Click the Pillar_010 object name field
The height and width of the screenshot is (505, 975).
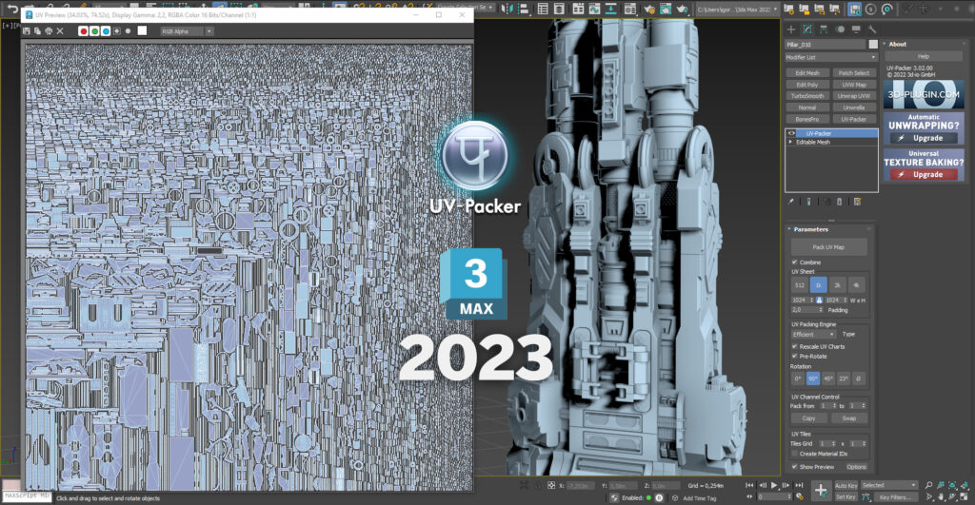click(x=826, y=45)
